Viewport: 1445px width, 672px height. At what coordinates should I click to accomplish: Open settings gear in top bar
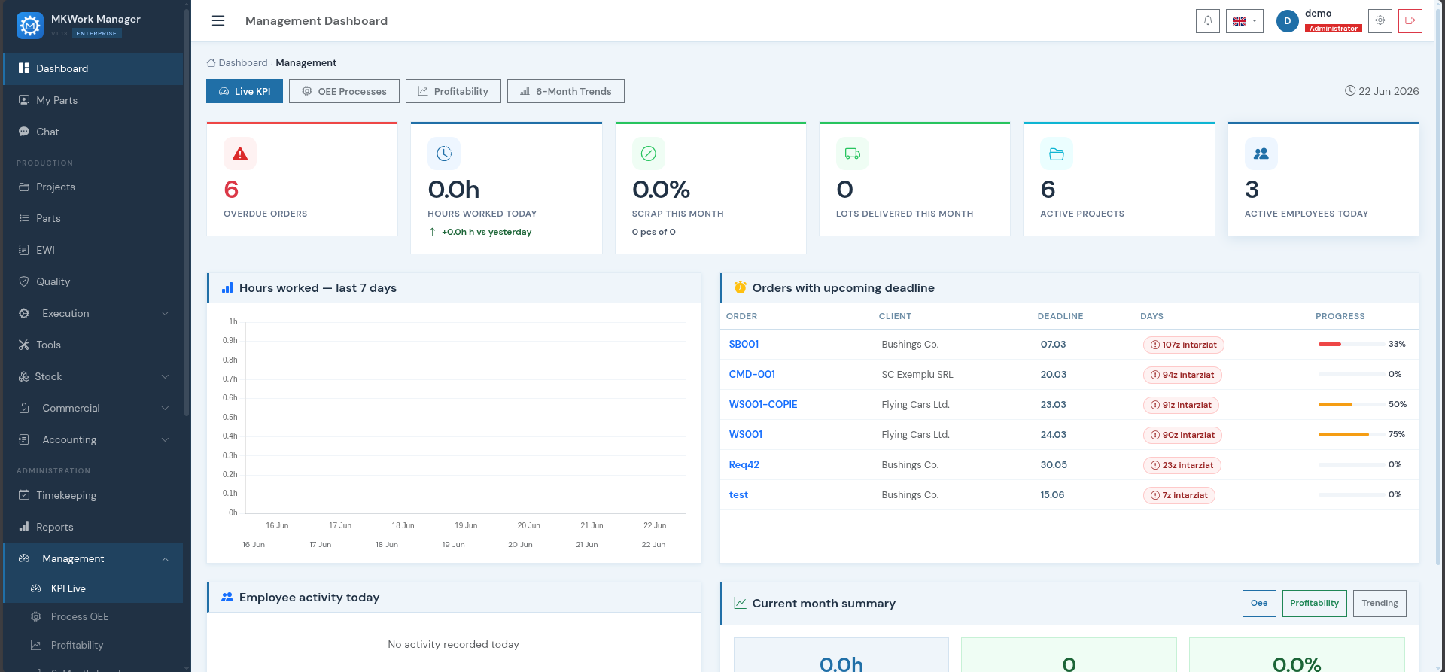click(1380, 21)
